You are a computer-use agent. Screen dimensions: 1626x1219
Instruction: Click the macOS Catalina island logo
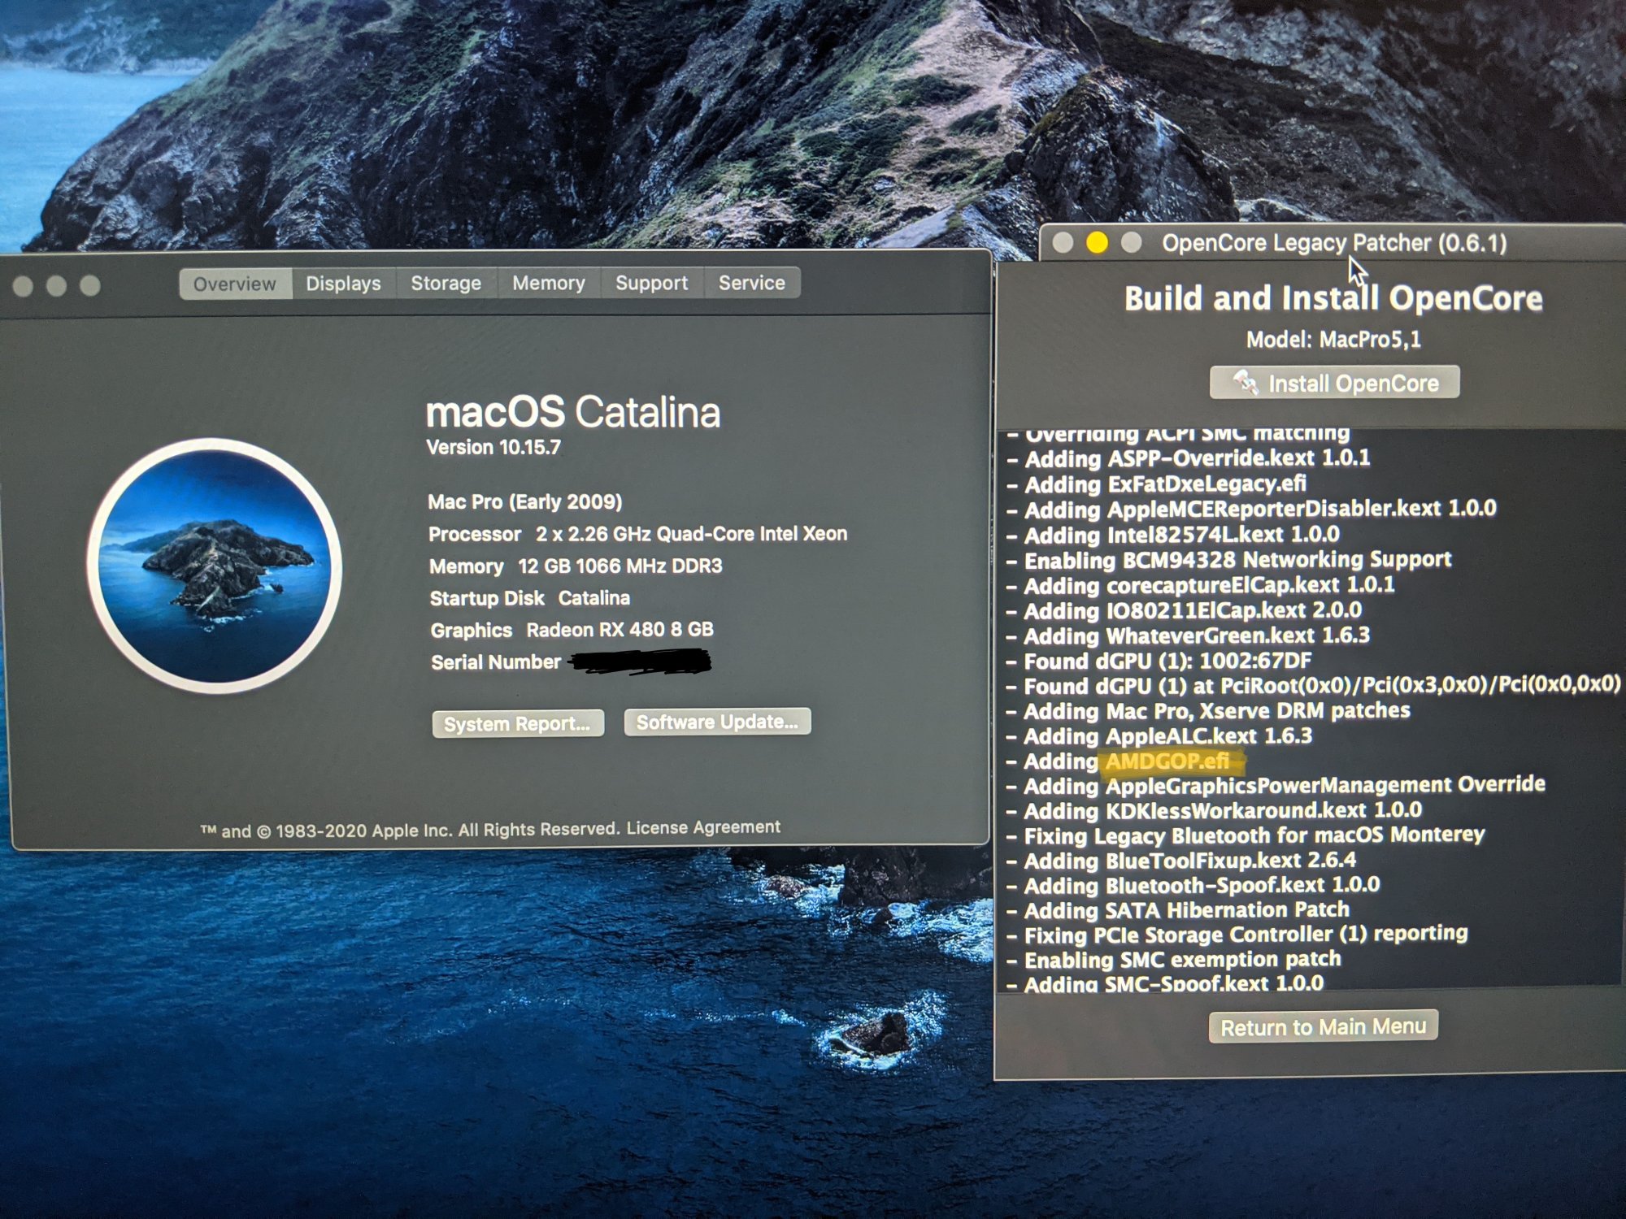point(214,566)
